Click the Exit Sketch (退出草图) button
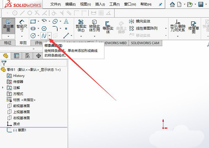The height and width of the screenshot is (148, 209). click(8, 26)
